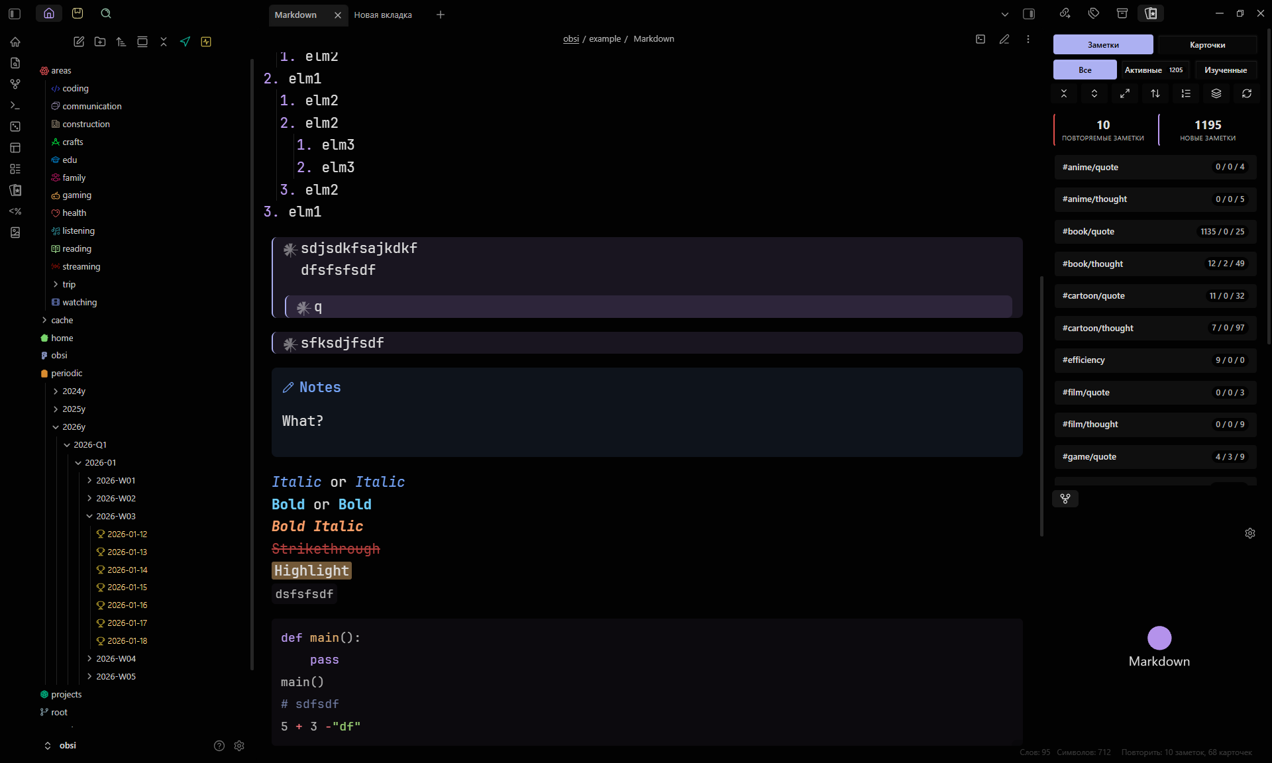Screen dimensions: 1272x763
Task: Open flashcards review from the ribbon
Action: coord(15,190)
